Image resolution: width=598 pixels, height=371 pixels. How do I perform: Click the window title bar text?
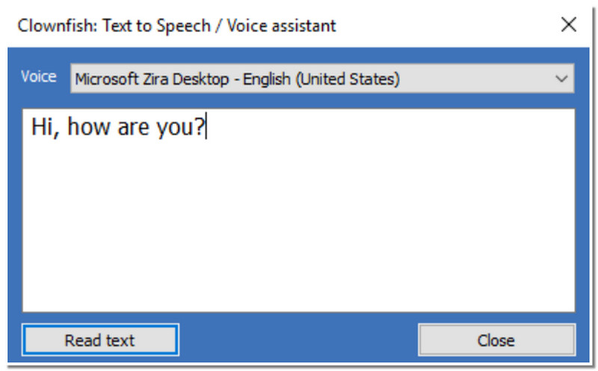(x=177, y=26)
